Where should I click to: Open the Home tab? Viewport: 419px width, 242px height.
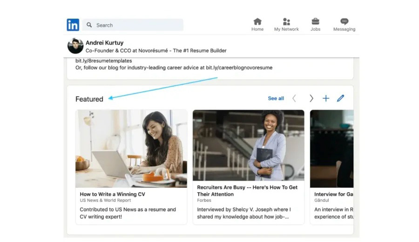tap(257, 25)
